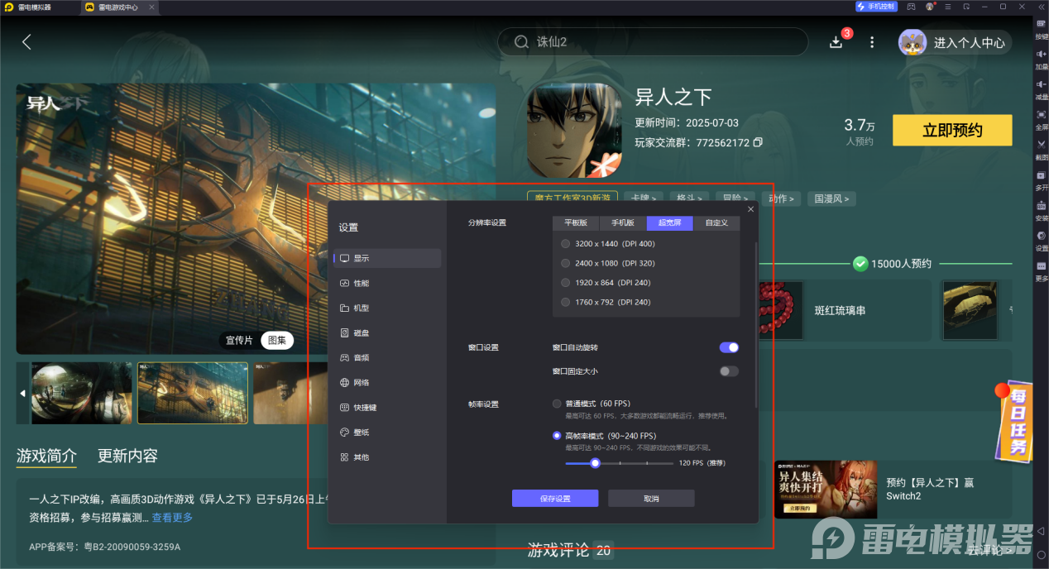Click 减量 volume down sidebar icon
Screen dimensions: 1049x569
[1042, 88]
